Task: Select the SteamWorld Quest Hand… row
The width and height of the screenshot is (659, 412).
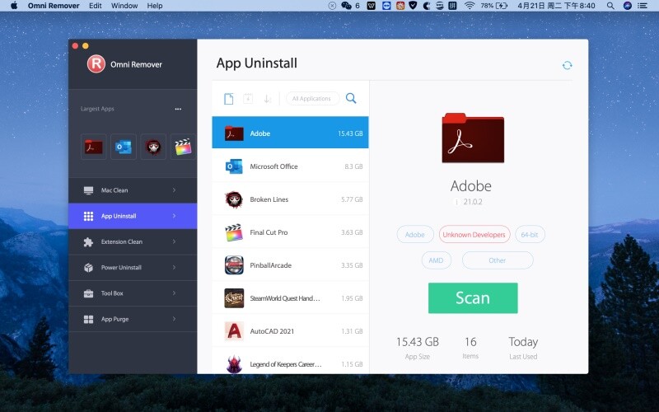Action: tap(290, 298)
